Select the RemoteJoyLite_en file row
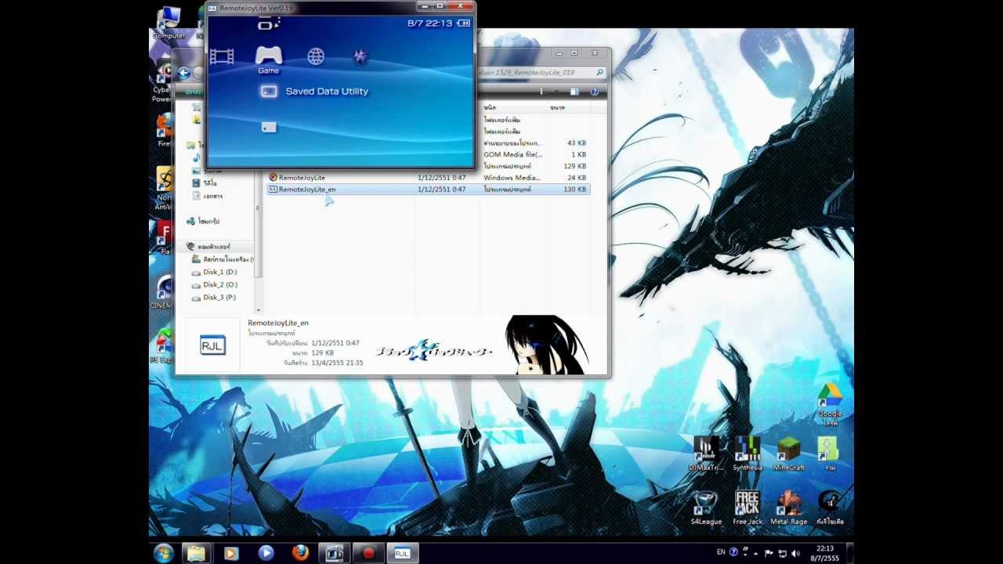Image resolution: width=1003 pixels, height=564 pixels. tap(427, 190)
